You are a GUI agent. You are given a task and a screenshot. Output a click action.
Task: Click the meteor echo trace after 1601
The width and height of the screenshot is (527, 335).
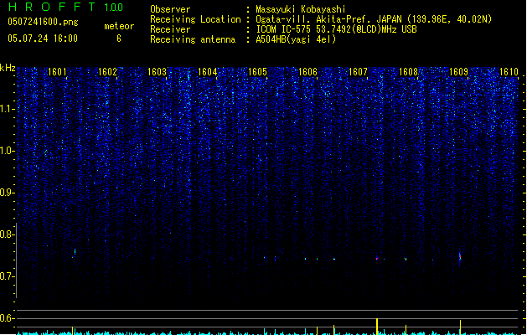pos(75,252)
